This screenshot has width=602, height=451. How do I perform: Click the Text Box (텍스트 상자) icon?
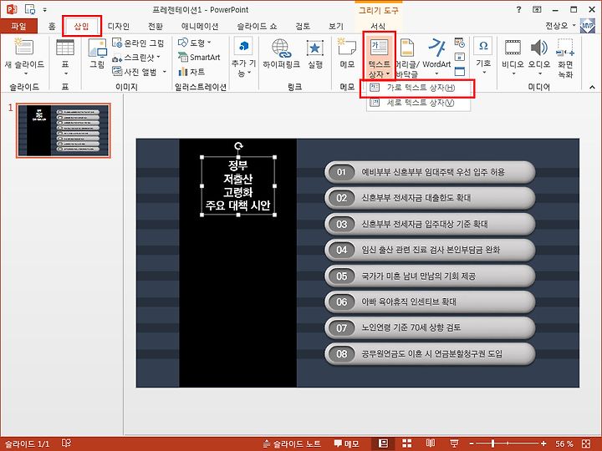[x=379, y=47]
